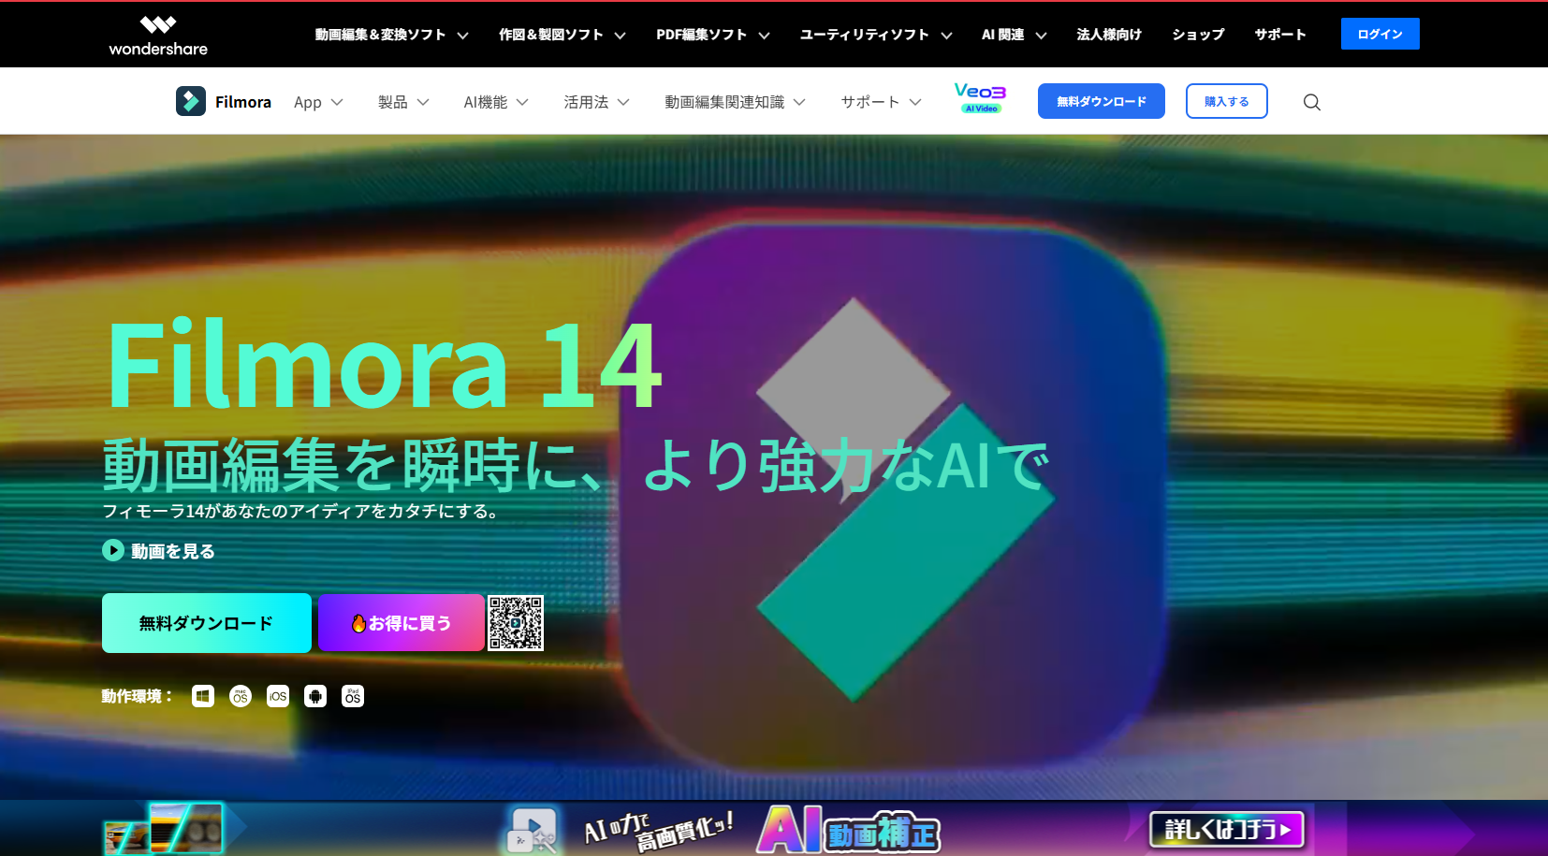Select the Android platform icon
1548x856 pixels.
315,696
